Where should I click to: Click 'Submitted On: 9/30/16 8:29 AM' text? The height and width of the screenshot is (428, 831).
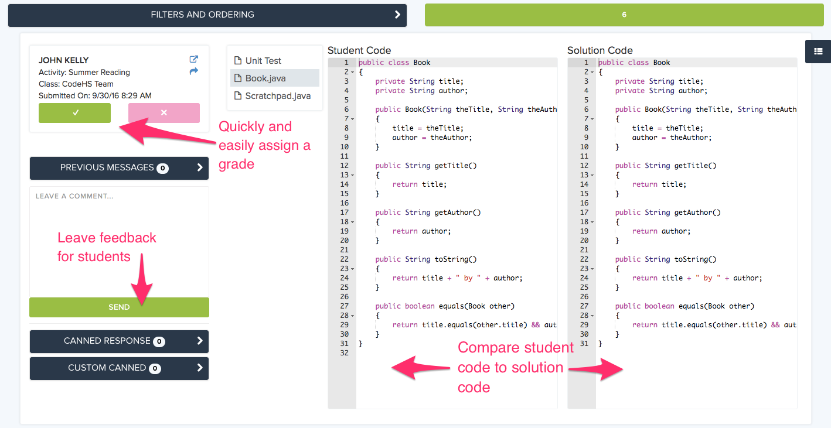95,95
